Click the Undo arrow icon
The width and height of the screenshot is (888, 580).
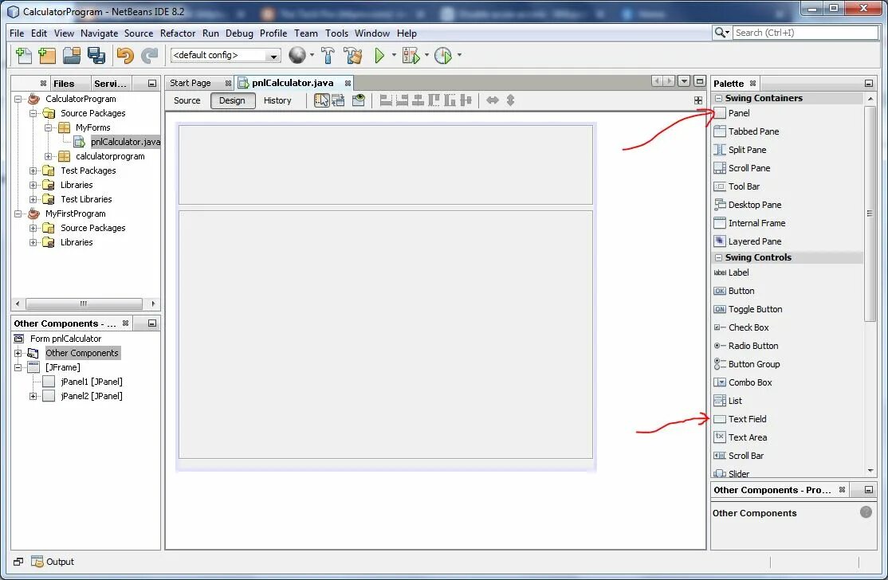pos(125,56)
